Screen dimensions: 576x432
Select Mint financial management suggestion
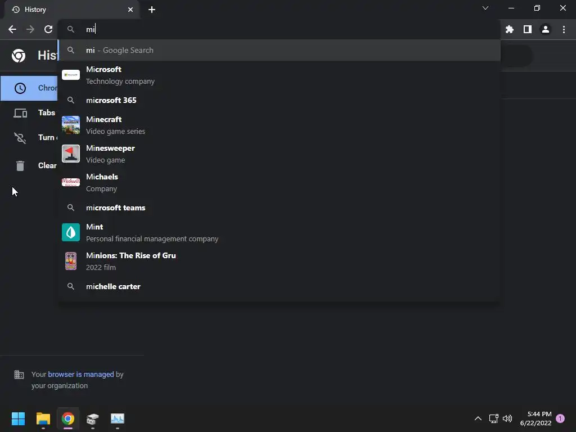279,232
